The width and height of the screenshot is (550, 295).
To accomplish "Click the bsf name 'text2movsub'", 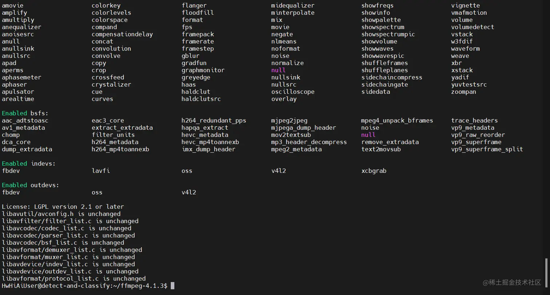I will click(x=381, y=149).
